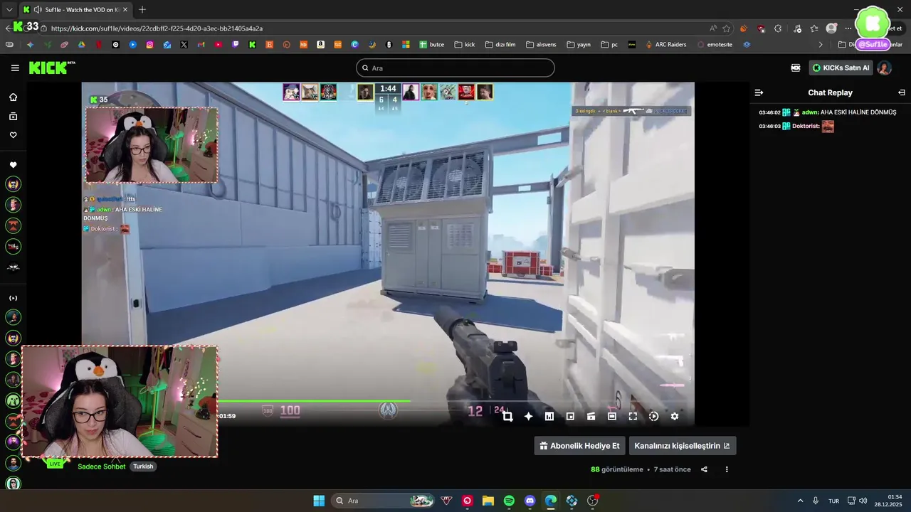Click the adwn username in Chat Replay
Image resolution: width=911 pixels, height=512 pixels.
pyautogui.click(x=810, y=112)
